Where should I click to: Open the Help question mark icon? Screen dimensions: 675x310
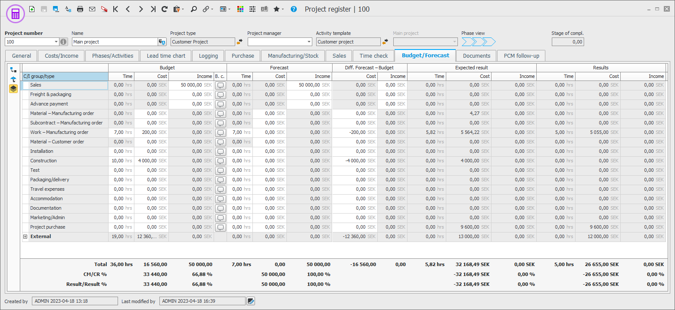[x=294, y=9]
